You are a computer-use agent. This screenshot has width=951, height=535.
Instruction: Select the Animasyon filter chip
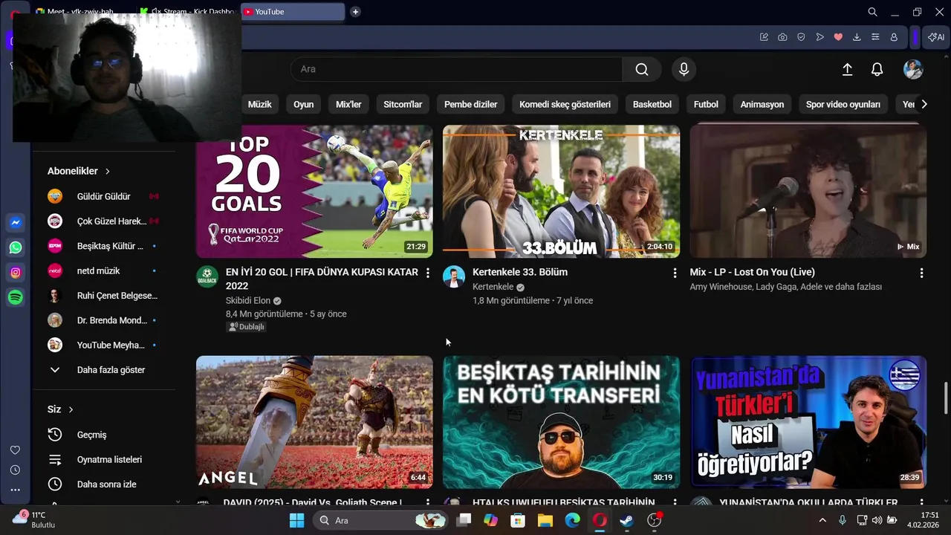click(x=762, y=104)
